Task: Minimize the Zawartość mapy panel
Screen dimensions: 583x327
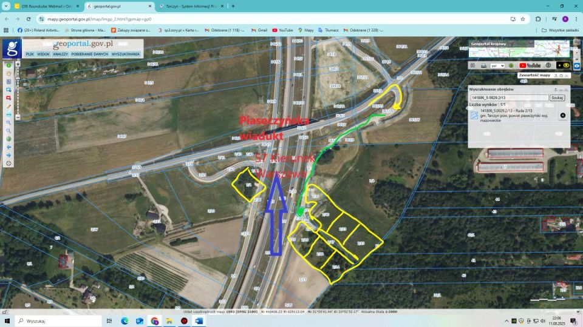Action: click(x=561, y=75)
